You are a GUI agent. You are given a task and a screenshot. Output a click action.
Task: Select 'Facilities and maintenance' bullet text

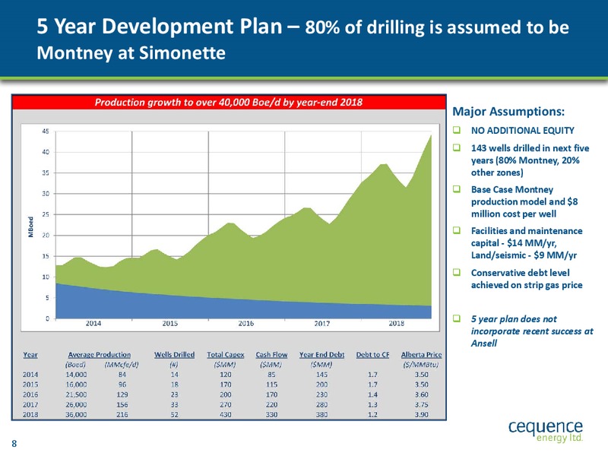pyautogui.click(x=527, y=231)
